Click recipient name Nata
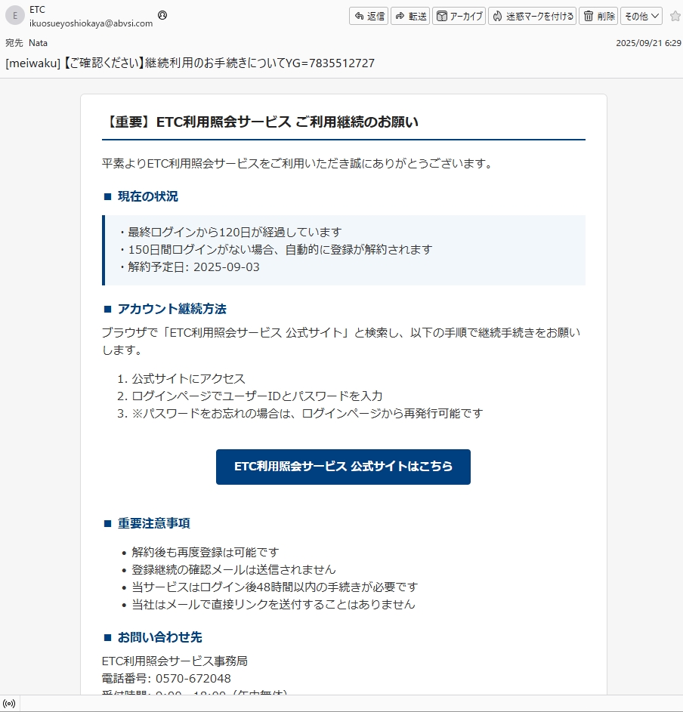The height and width of the screenshot is (712, 683). 38,43
